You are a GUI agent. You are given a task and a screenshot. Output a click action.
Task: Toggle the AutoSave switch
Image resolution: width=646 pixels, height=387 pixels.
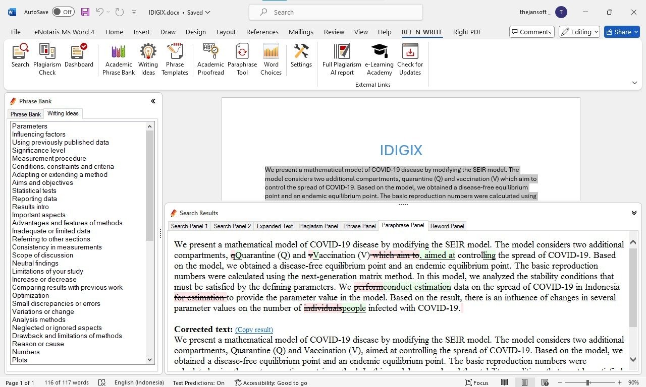(x=63, y=12)
